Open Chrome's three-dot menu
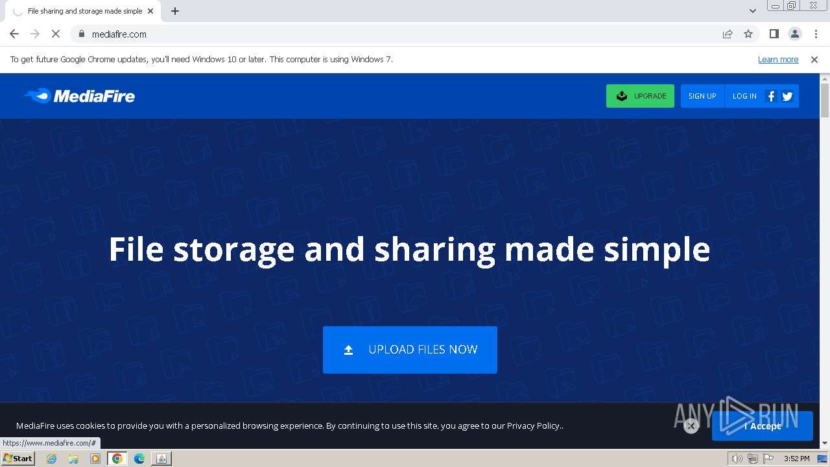 point(816,34)
